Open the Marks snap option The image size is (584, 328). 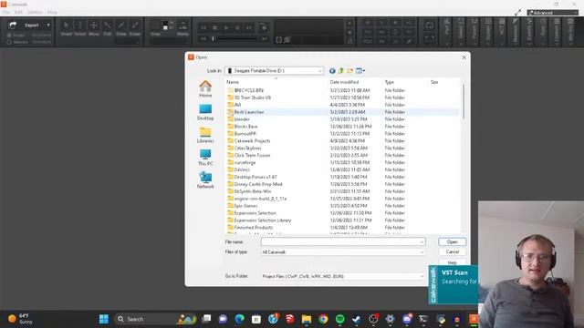point(182,28)
